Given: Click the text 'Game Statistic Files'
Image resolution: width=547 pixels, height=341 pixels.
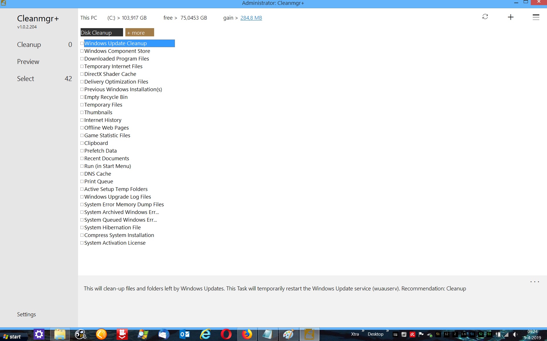Looking at the screenshot, I should (x=107, y=136).
